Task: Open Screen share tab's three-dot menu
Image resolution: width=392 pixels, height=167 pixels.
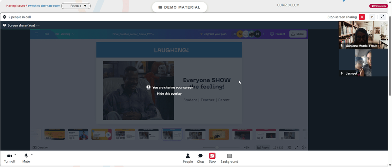Action: (38, 25)
